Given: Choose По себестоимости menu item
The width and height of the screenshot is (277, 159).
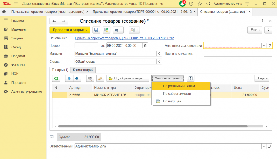Looking at the screenshot, I should 181,94.
